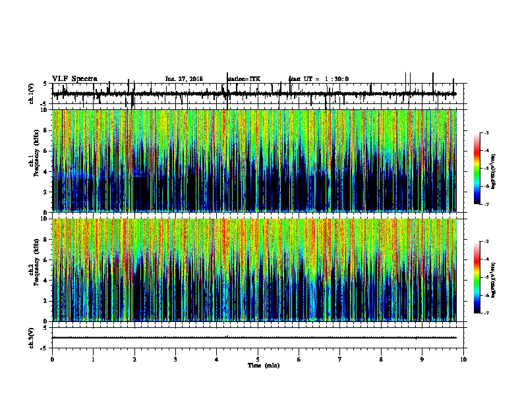This screenshot has height=403, width=522.
Task: Click the ch.2 colorbar "log(PSD)(V²/Hz)" label
Action: (493, 281)
